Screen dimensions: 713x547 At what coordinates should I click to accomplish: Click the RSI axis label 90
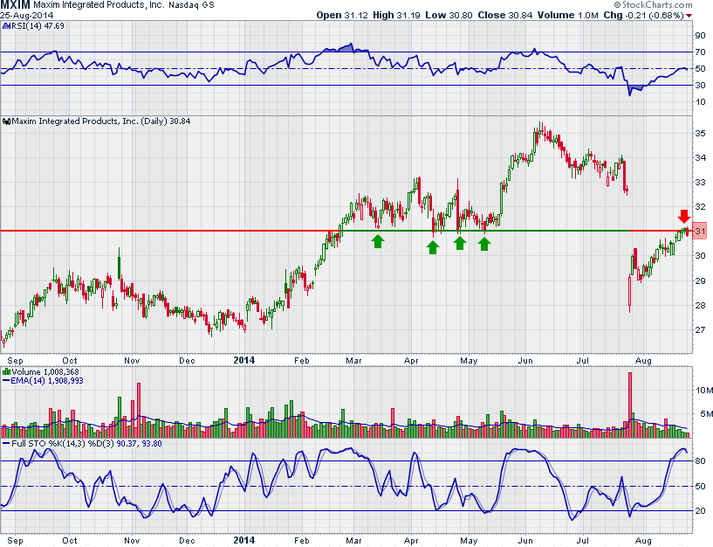click(x=700, y=36)
